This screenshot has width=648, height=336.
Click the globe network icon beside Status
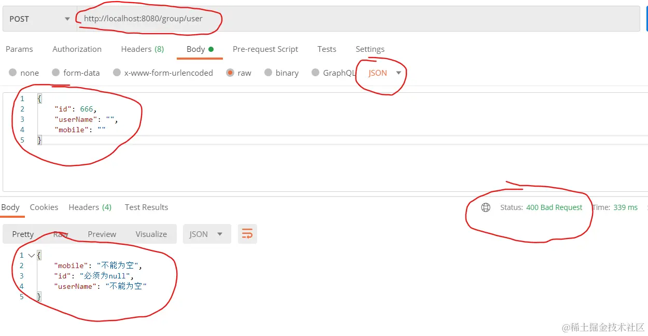486,207
